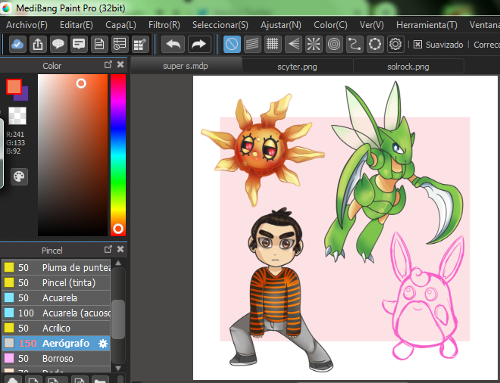Open the Color(C) menu
This screenshot has height=383, width=500.
[330, 25]
